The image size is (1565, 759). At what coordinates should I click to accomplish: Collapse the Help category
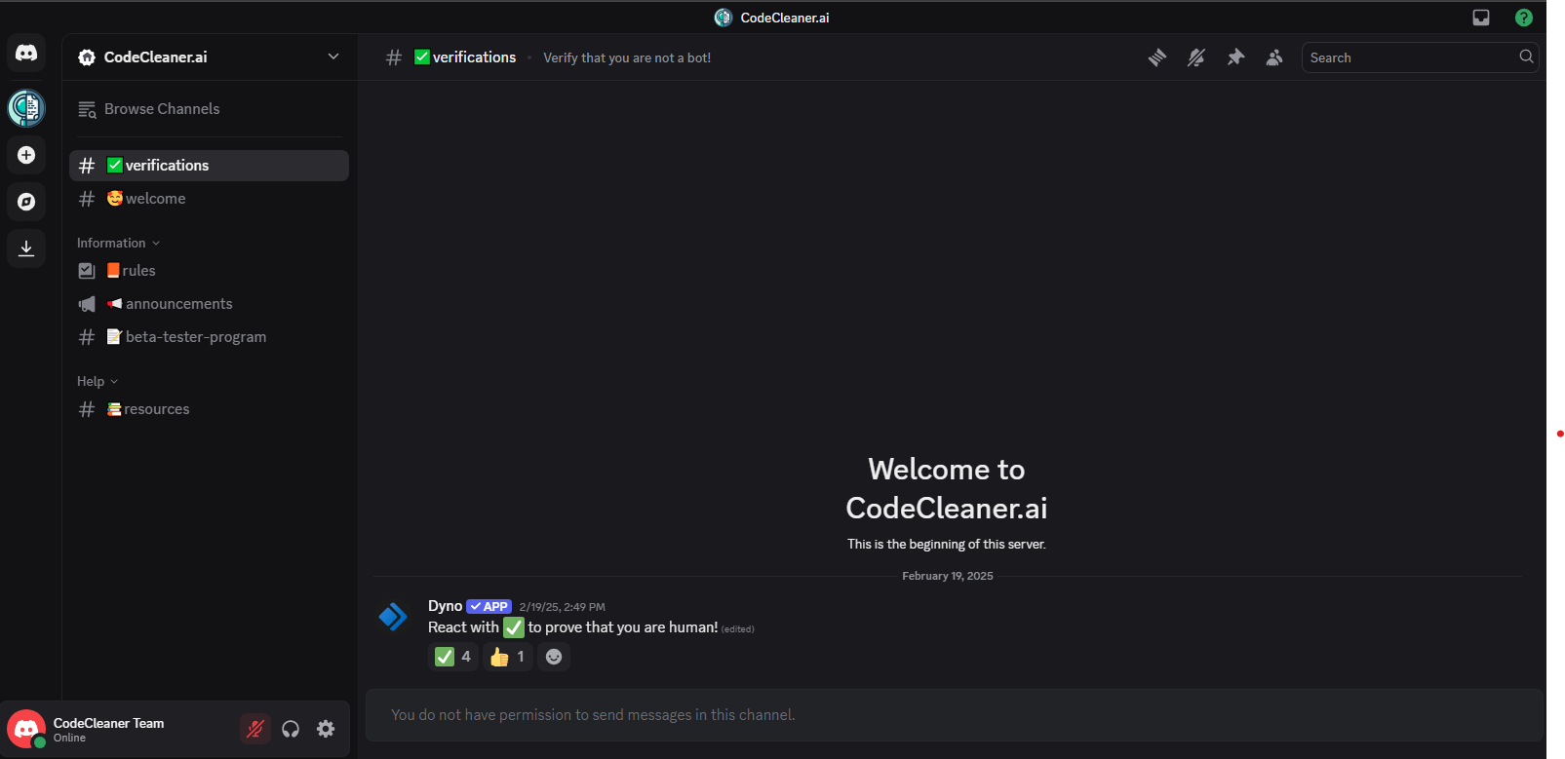pyautogui.click(x=98, y=381)
